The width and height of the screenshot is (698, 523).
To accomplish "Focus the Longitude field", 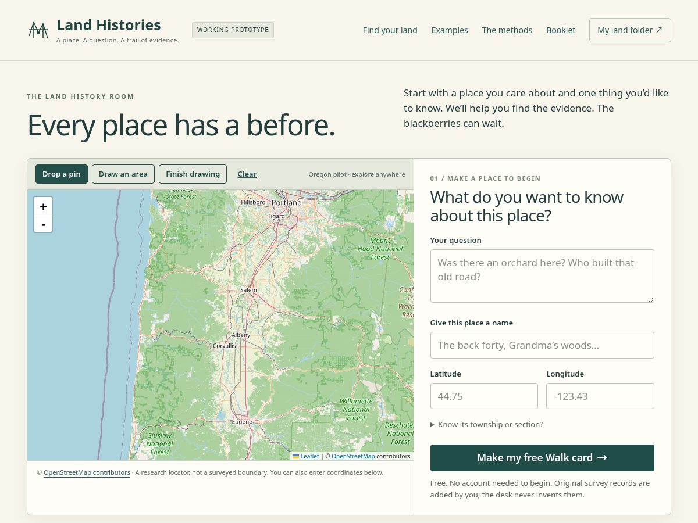I will coord(600,396).
